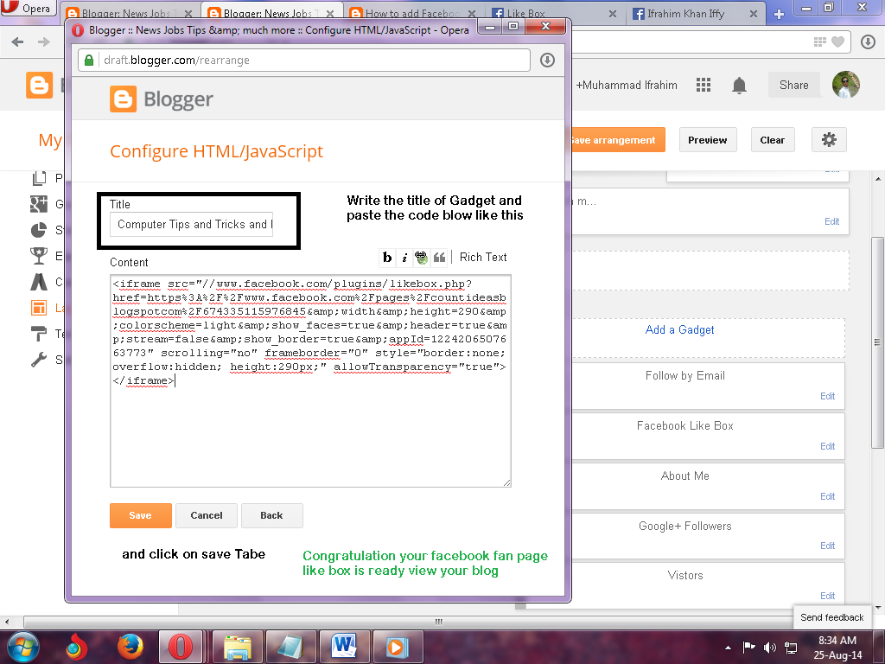Viewport: 885px width, 664px height.
Task: Click Save arrangement button
Action: pos(617,140)
